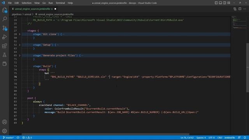Click the master branch indicator in status bar
This screenshot has width=249, height=140.
pos(8,138)
